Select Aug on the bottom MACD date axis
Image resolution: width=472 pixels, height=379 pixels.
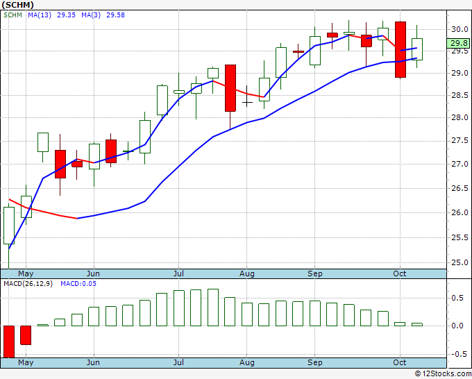[x=247, y=363]
